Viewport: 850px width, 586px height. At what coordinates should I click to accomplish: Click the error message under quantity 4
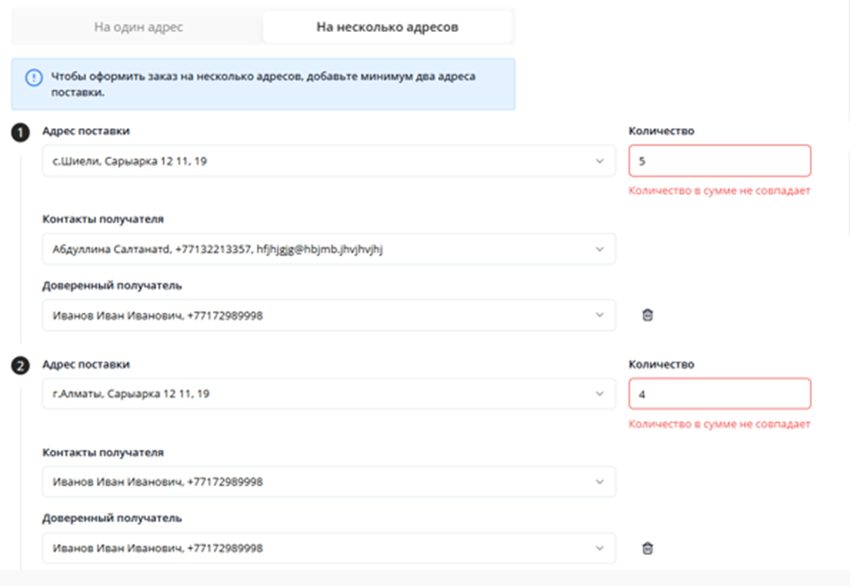tap(719, 424)
